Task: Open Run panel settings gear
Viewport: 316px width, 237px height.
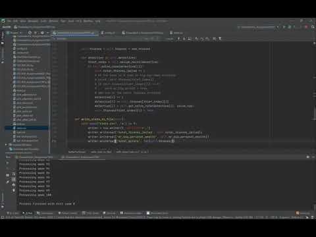Action: [308, 157]
